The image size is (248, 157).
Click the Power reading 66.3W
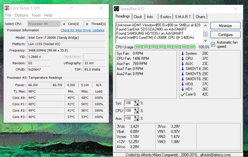pos(39,85)
